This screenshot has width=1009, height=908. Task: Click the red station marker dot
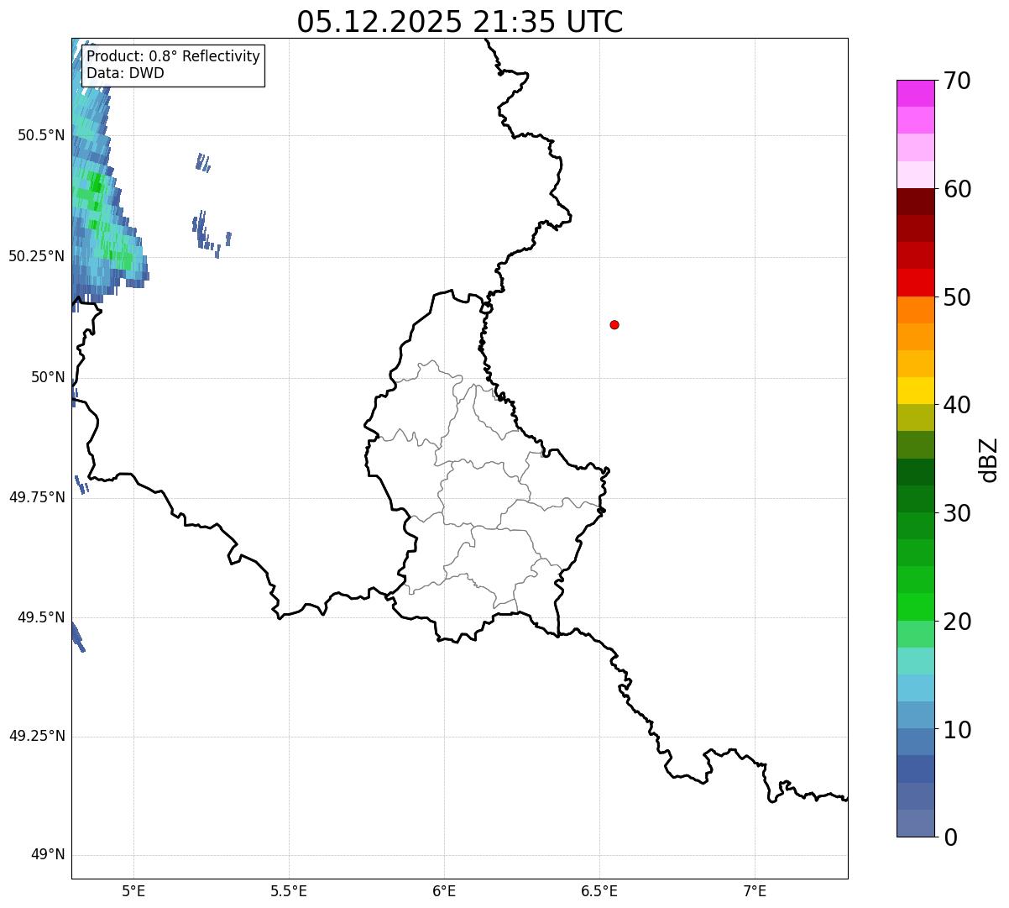coord(614,324)
